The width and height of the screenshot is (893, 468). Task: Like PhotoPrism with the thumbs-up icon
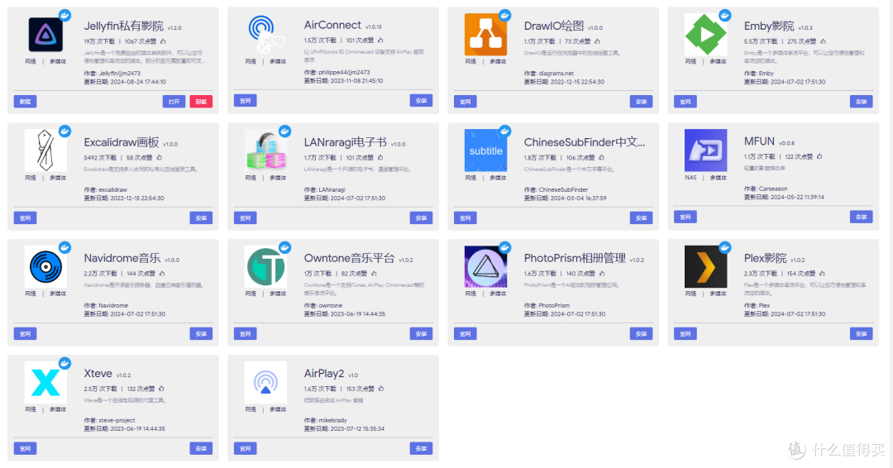click(x=602, y=274)
